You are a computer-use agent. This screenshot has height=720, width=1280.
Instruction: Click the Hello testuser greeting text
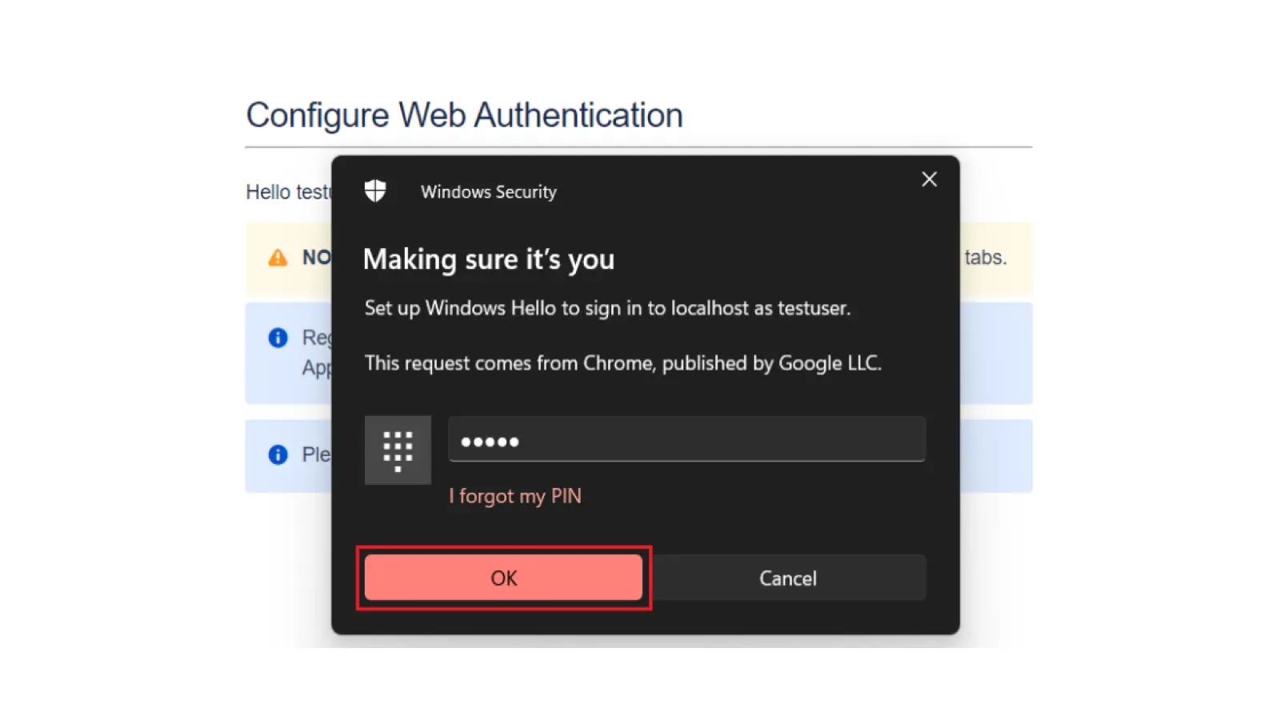pos(290,191)
